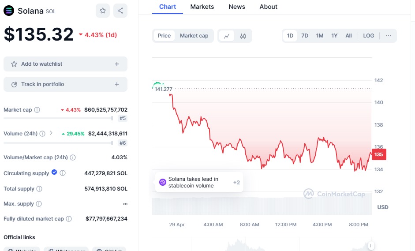This screenshot has width=415, height=251.
Task: Click Fully diluted market cap info icon
Action: (x=69, y=219)
